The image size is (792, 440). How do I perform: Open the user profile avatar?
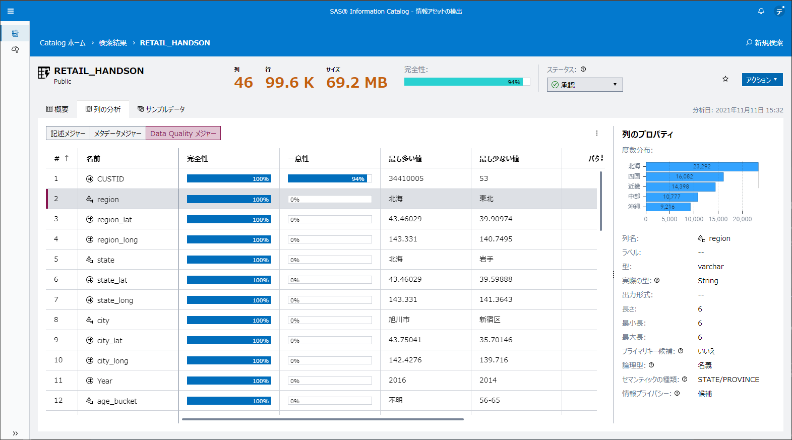point(779,11)
